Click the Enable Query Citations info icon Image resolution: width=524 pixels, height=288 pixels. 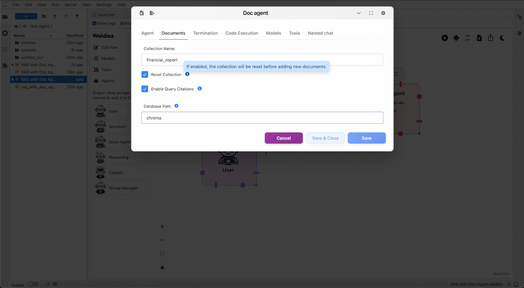point(200,89)
